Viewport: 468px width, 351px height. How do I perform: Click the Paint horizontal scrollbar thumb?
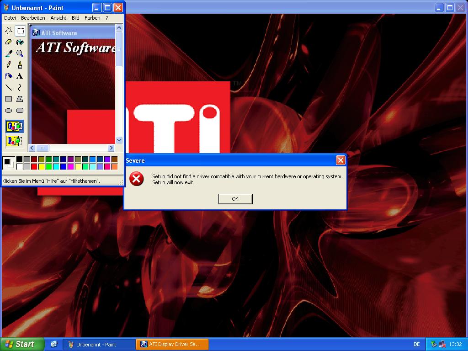[43, 148]
